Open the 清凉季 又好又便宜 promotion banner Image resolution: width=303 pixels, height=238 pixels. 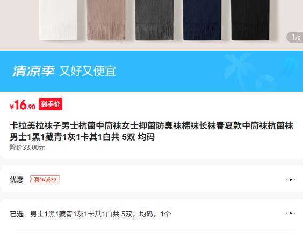coord(151,71)
